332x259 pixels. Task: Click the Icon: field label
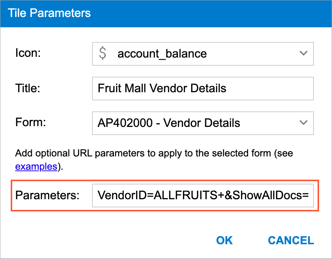pos(28,53)
